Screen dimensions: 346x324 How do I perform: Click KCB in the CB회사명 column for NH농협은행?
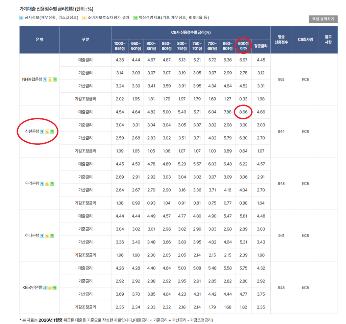point(305,79)
